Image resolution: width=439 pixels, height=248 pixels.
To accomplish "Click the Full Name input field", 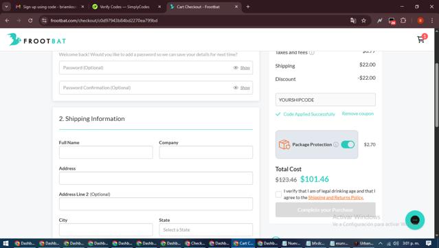I will [x=106, y=153].
